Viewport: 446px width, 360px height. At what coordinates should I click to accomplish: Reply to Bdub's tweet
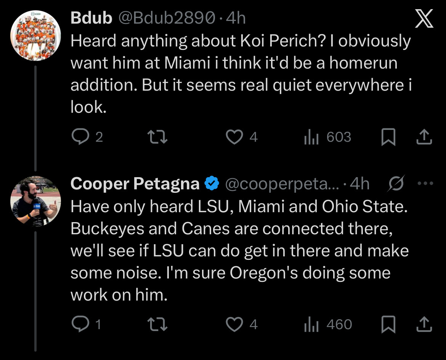point(80,137)
